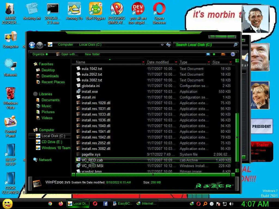Open the Name column filter dropdown
279x209 pixels.
tap(143, 62)
